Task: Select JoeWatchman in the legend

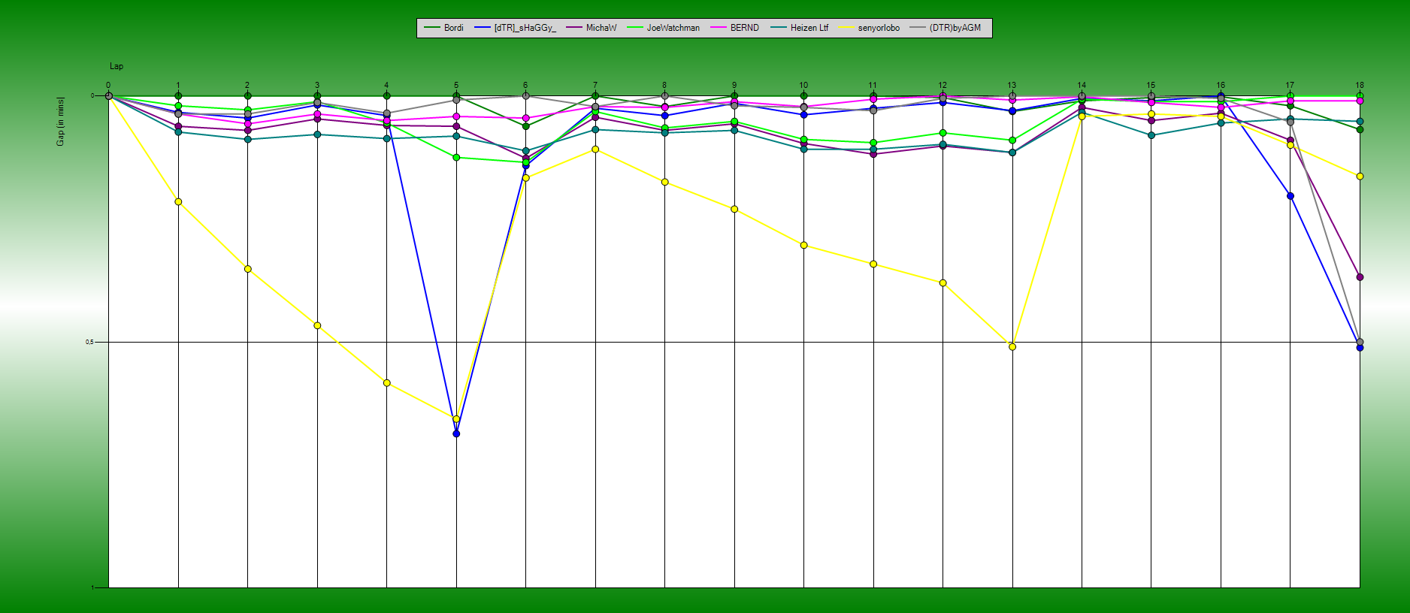Action: point(663,28)
